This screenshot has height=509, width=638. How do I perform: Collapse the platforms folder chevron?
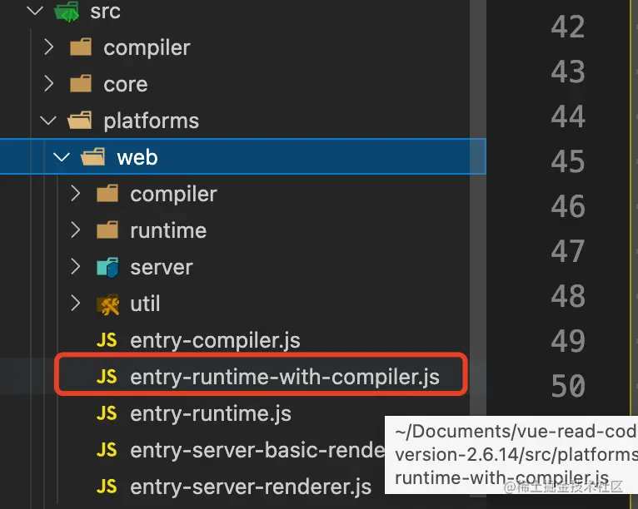coord(48,121)
